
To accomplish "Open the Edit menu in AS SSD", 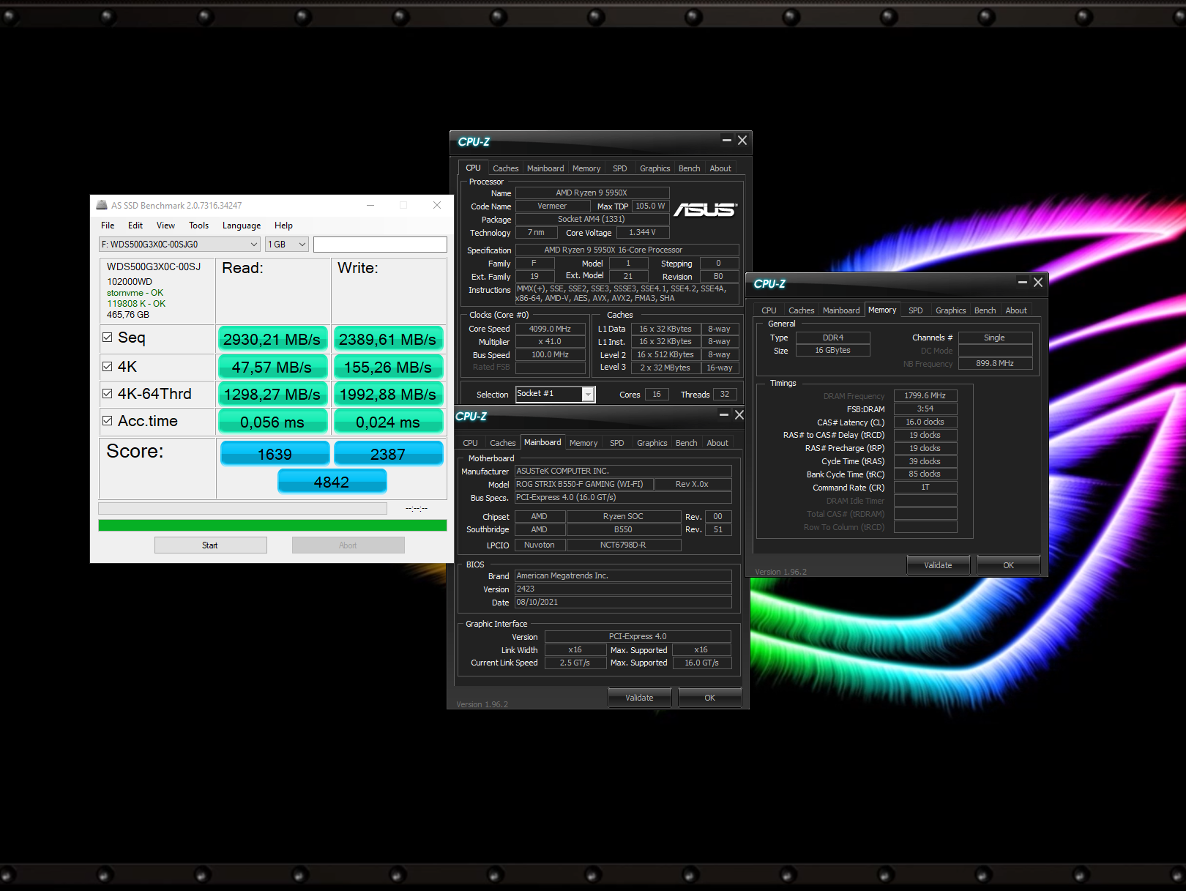I will coord(135,225).
